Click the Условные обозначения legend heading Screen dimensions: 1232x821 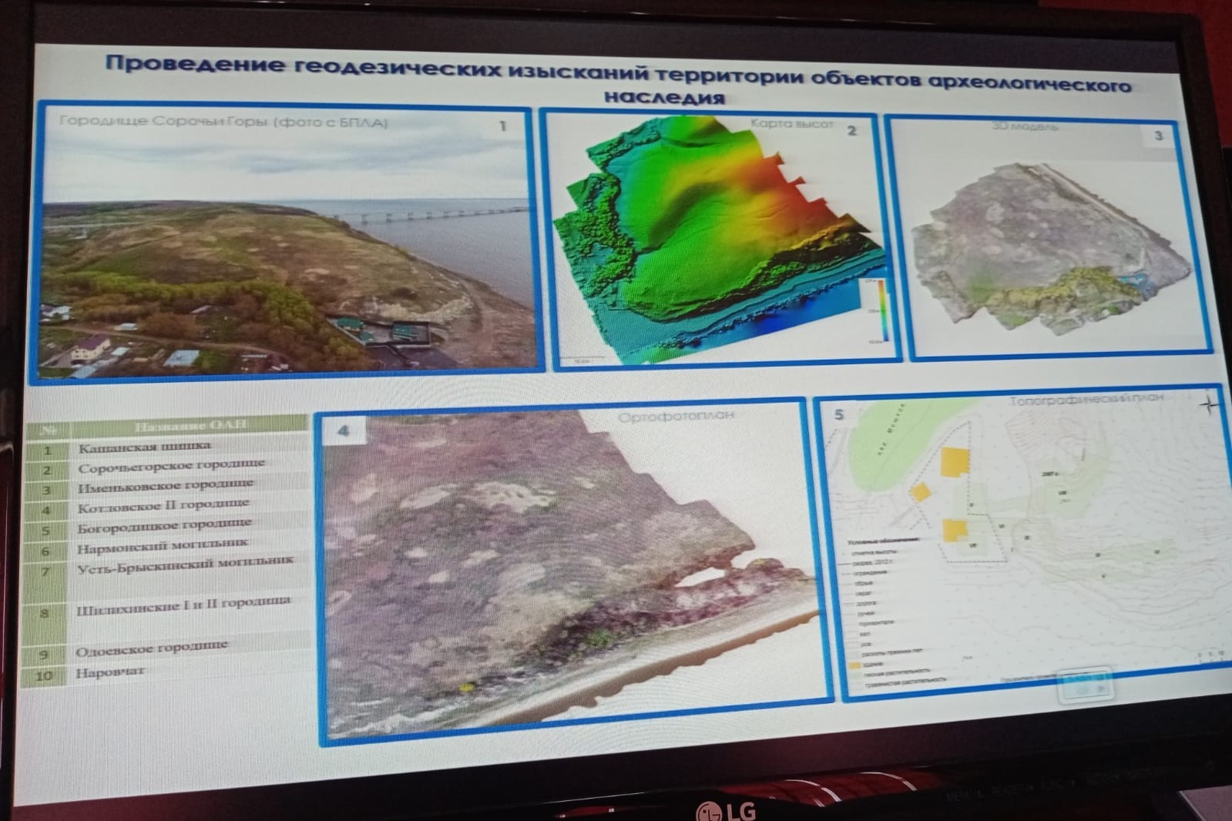tap(883, 540)
